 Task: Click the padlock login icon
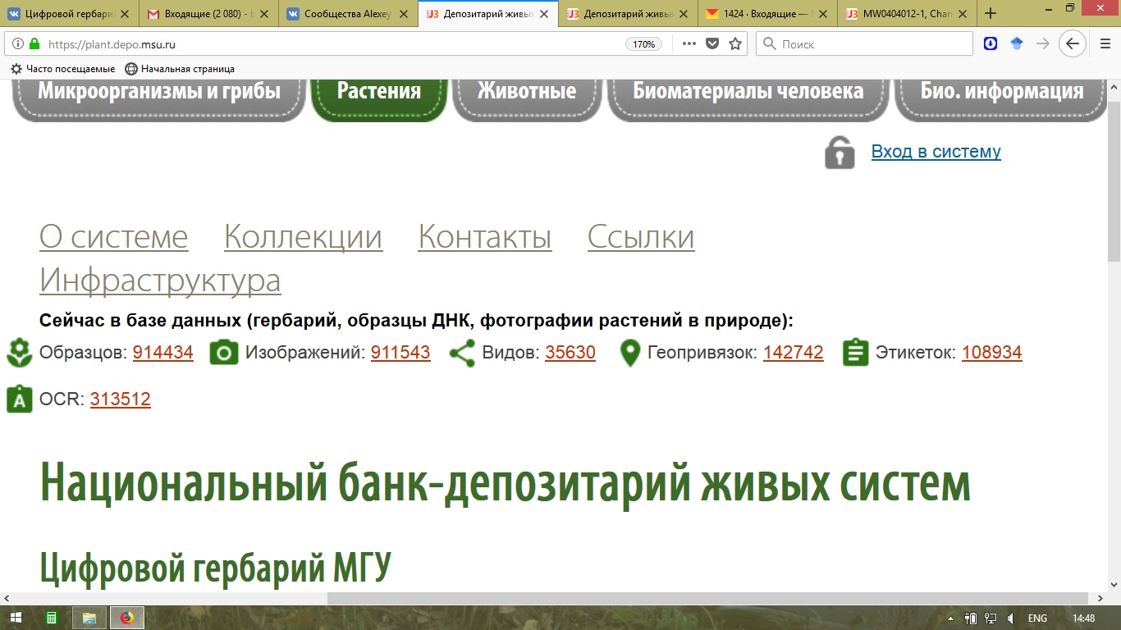[x=840, y=153]
